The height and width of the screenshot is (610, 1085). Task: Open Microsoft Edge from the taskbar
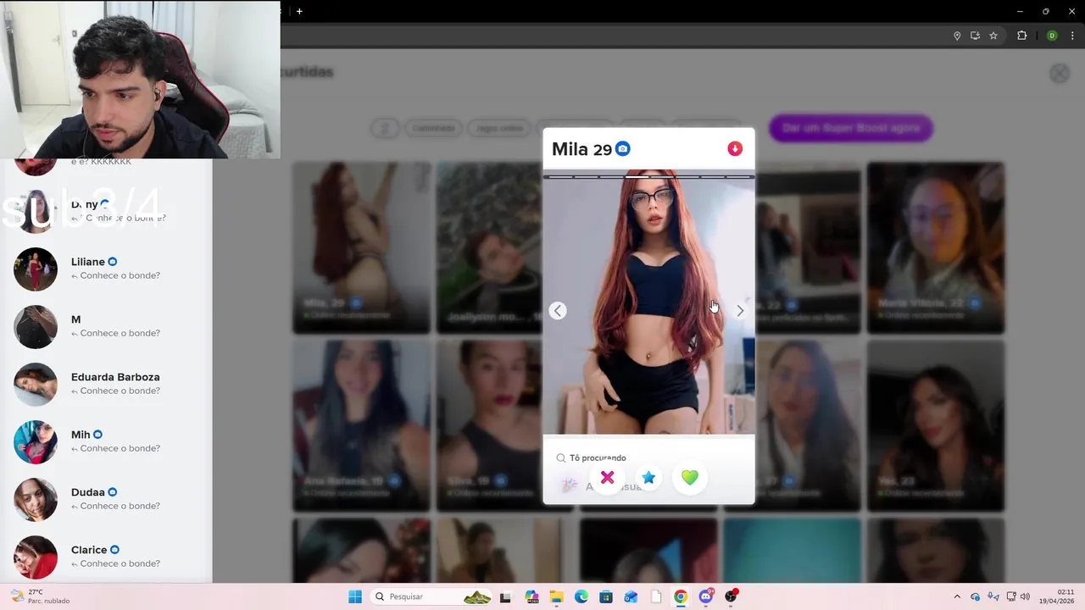[581, 596]
